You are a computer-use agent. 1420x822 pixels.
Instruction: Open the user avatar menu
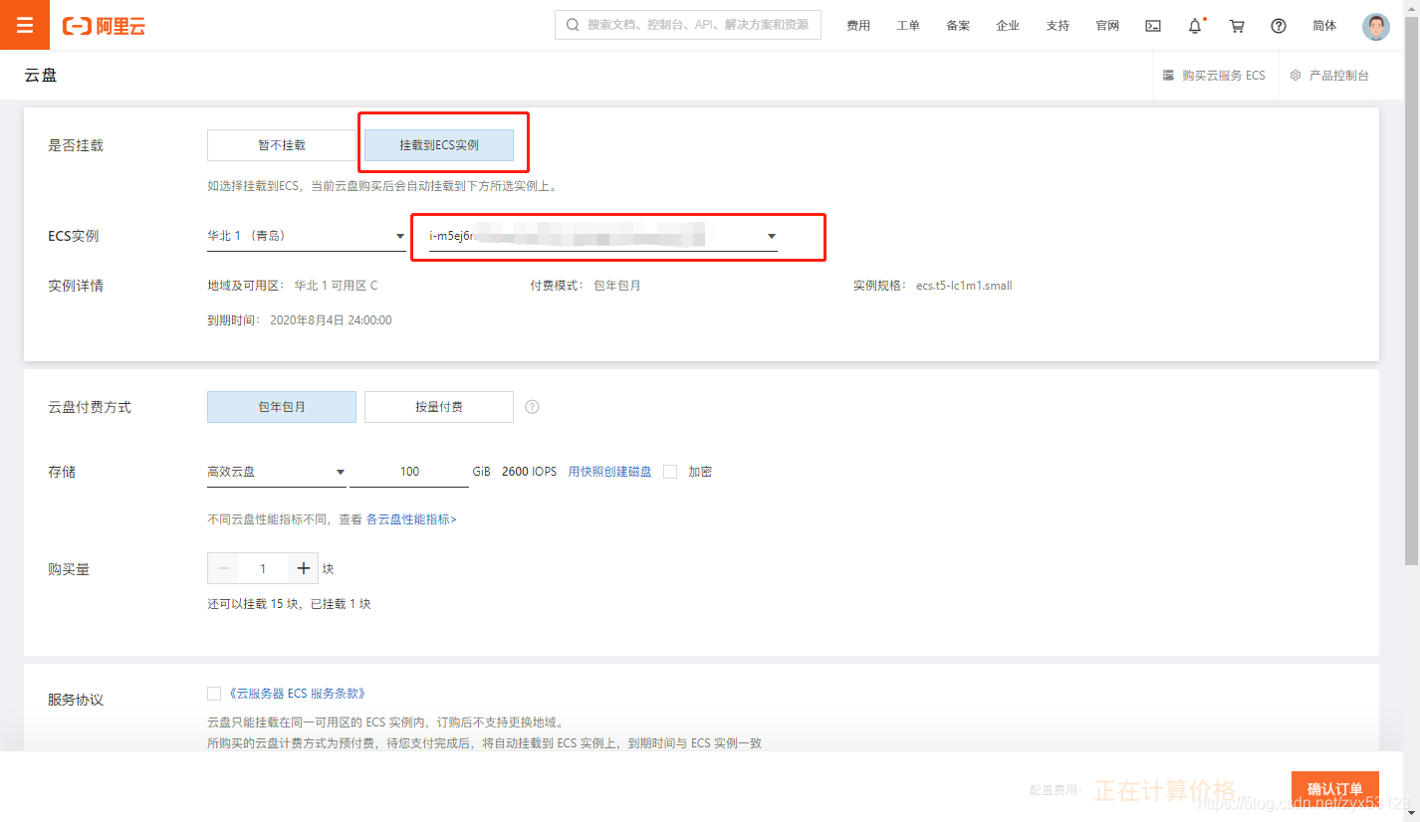point(1375,26)
